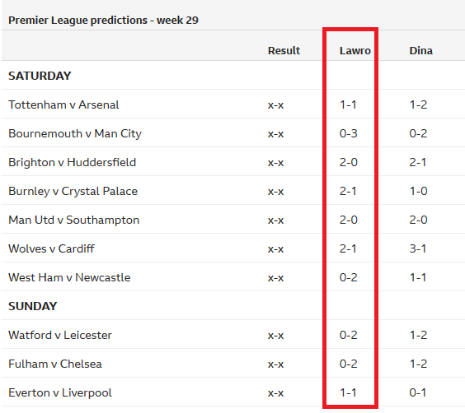Viewport: 465px width, 413px height.
Task: Click Burnley v Crystal Palace fixture
Action: tap(73, 191)
